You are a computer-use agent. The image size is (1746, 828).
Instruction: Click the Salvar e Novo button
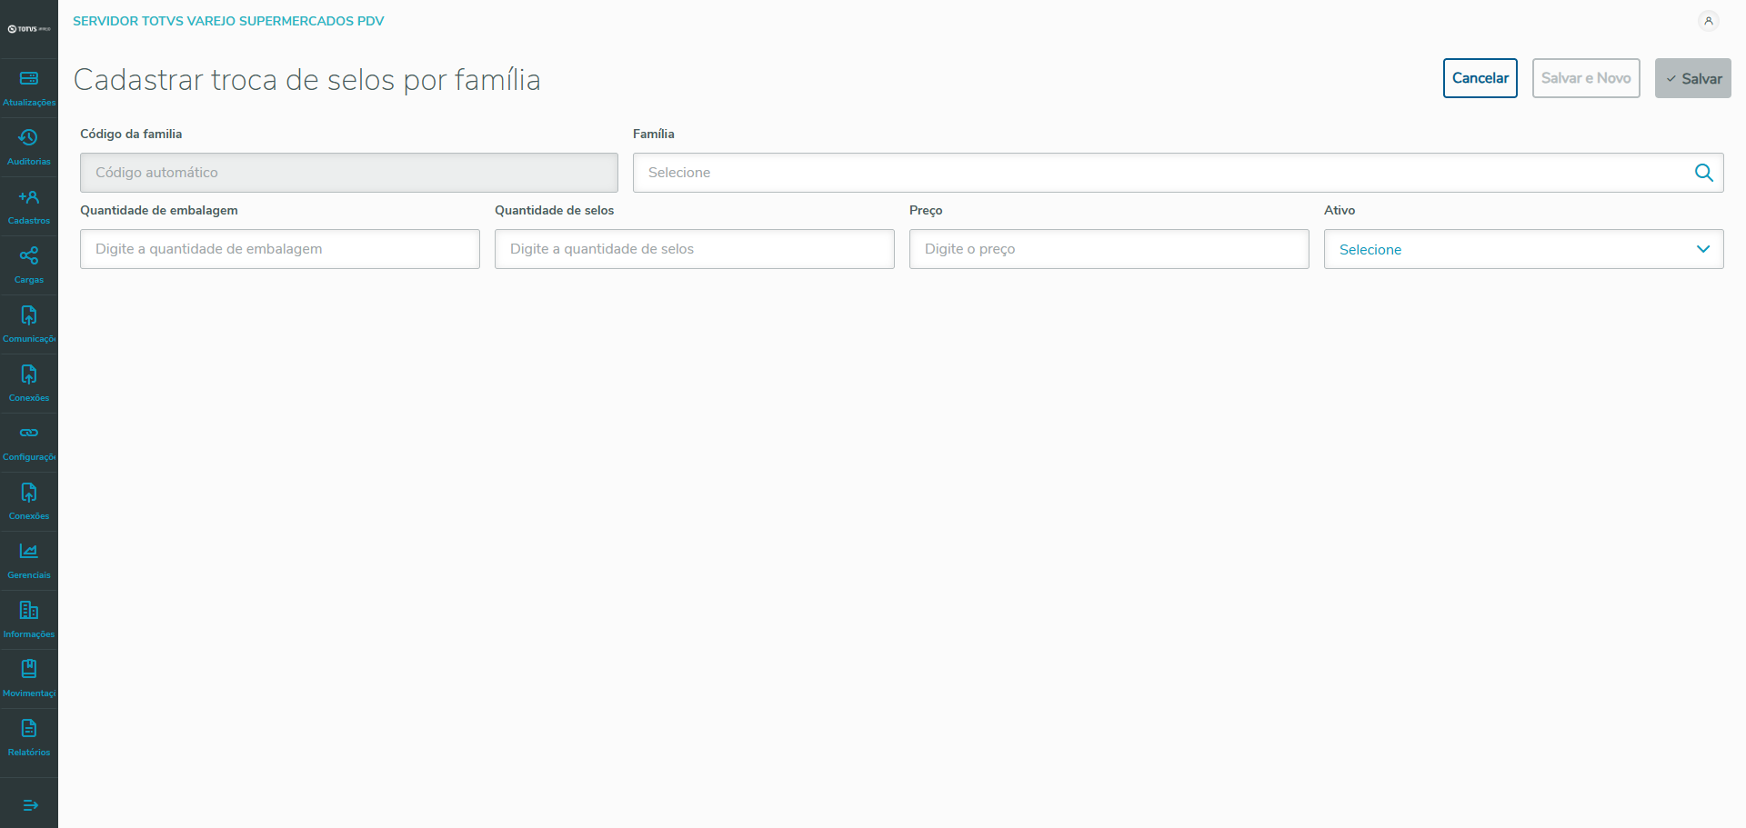click(x=1585, y=78)
